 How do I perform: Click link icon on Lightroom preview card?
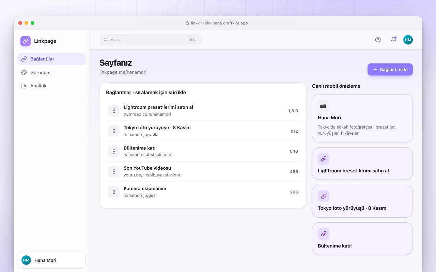click(324, 159)
